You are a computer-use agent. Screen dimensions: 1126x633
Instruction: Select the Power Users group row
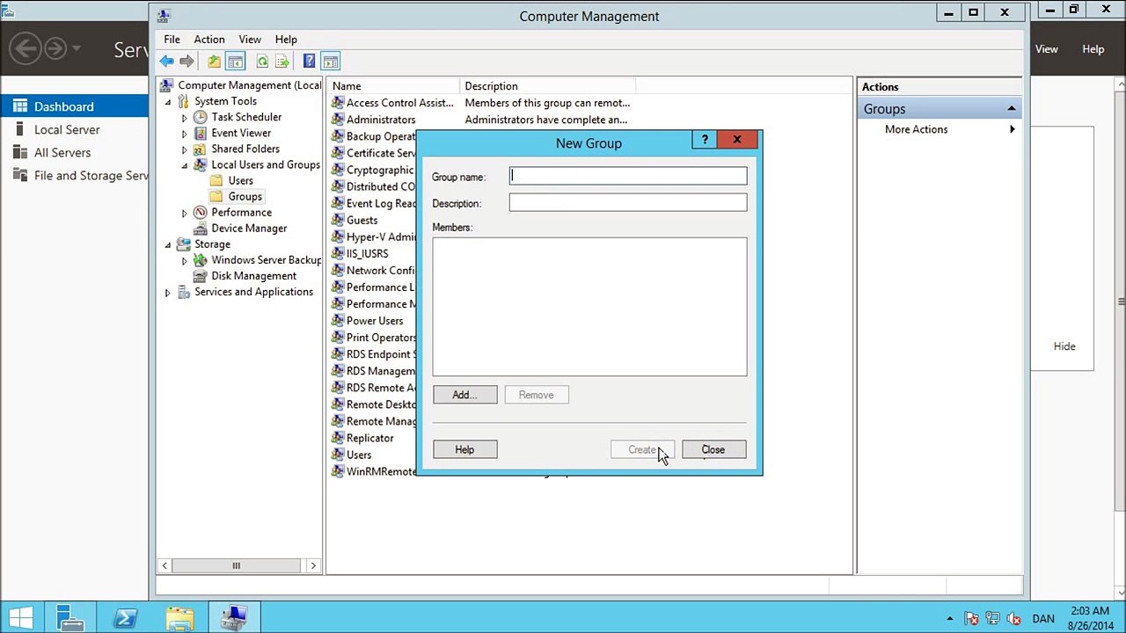tap(375, 321)
